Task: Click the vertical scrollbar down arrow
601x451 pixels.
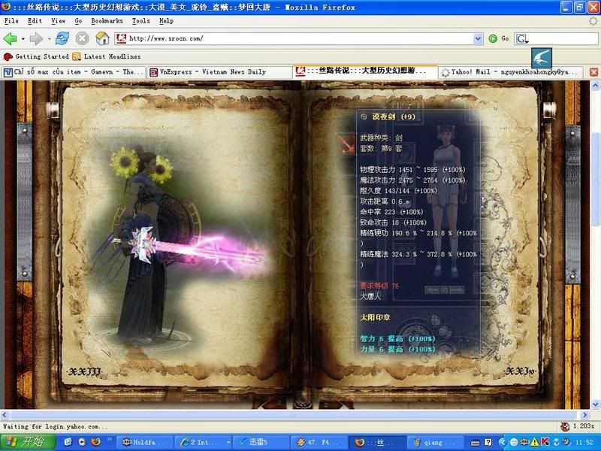Action: pyautogui.click(x=595, y=404)
